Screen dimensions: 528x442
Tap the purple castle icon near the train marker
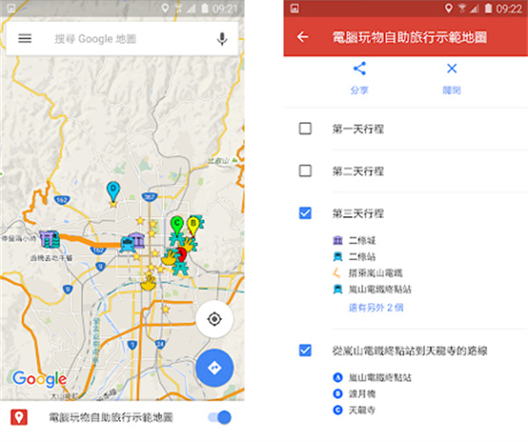point(137,239)
